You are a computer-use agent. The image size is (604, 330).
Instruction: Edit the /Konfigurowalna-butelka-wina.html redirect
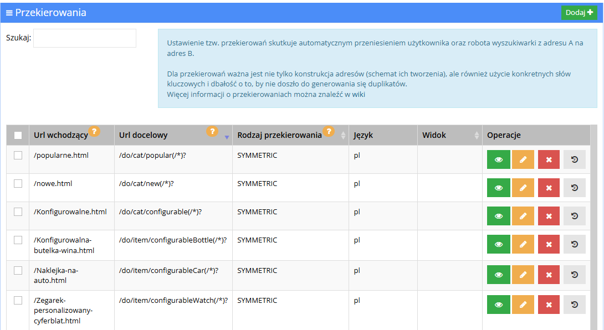523,244
